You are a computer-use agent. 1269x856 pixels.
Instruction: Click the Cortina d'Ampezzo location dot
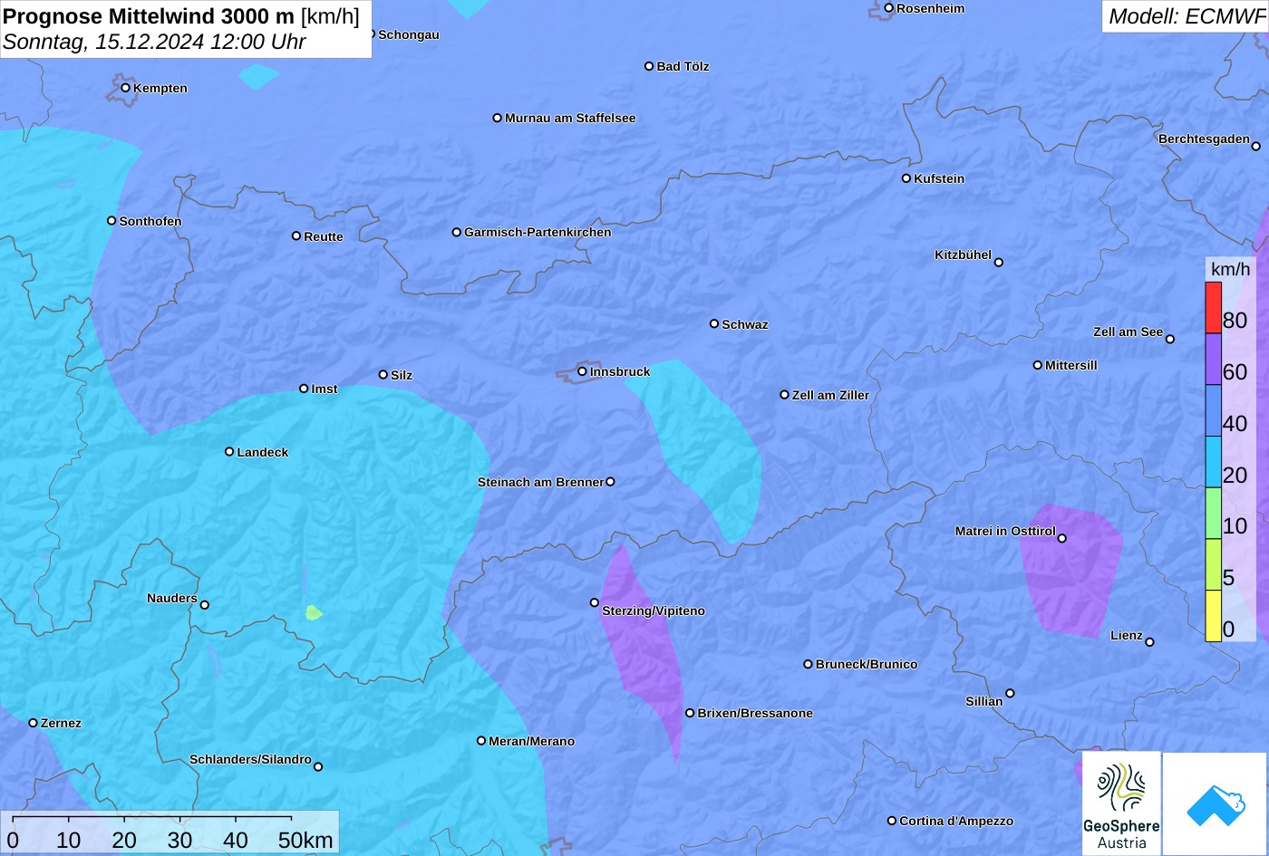pyautogui.click(x=891, y=821)
